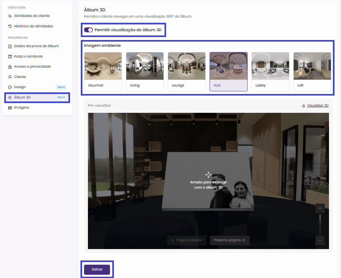Click the Acesso e privacidade lock icon
This screenshot has width=341, height=278.
click(x=10, y=67)
